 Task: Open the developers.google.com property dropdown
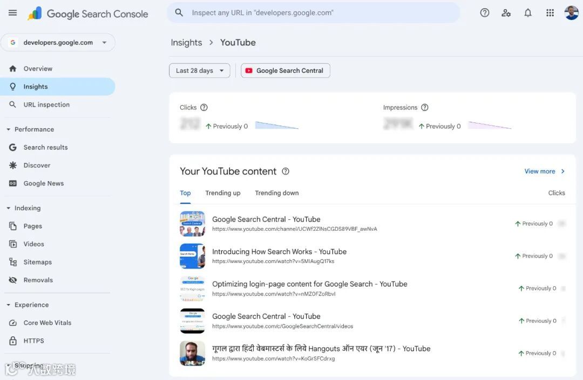pyautogui.click(x=58, y=42)
